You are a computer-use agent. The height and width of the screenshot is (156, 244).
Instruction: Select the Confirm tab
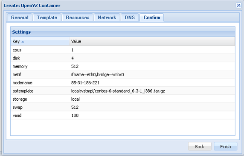coord(152,17)
